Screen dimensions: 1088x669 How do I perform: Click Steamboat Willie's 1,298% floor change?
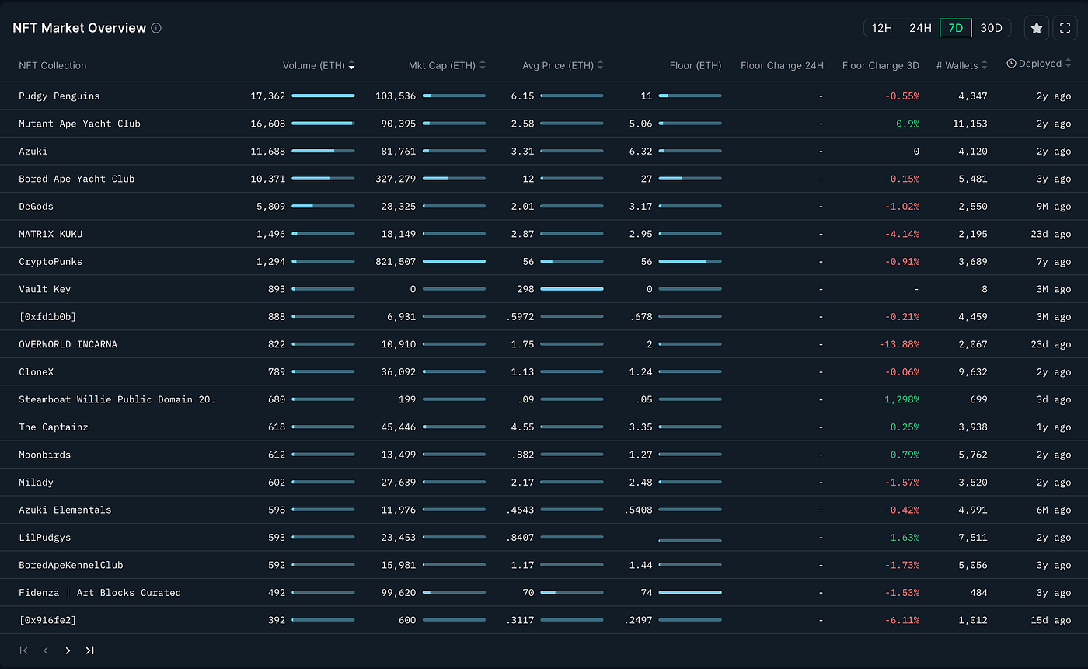pyautogui.click(x=901, y=399)
